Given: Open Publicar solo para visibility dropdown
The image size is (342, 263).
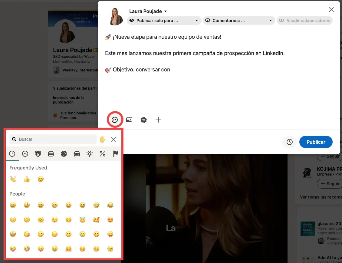Looking at the screenshot, I should point(164,21).
